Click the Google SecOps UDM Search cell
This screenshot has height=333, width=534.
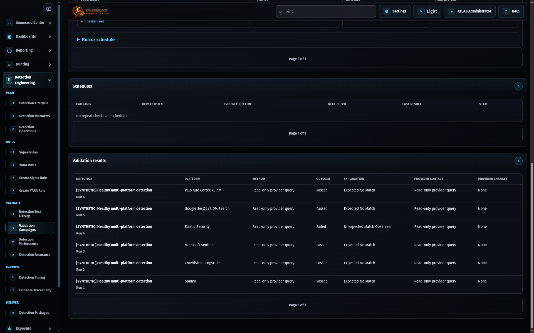pos(207,209)
